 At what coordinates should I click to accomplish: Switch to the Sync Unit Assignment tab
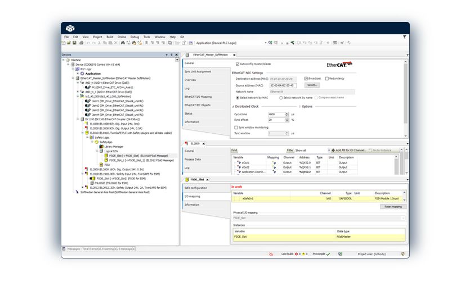pyautogui.click(x=198, y=72)
